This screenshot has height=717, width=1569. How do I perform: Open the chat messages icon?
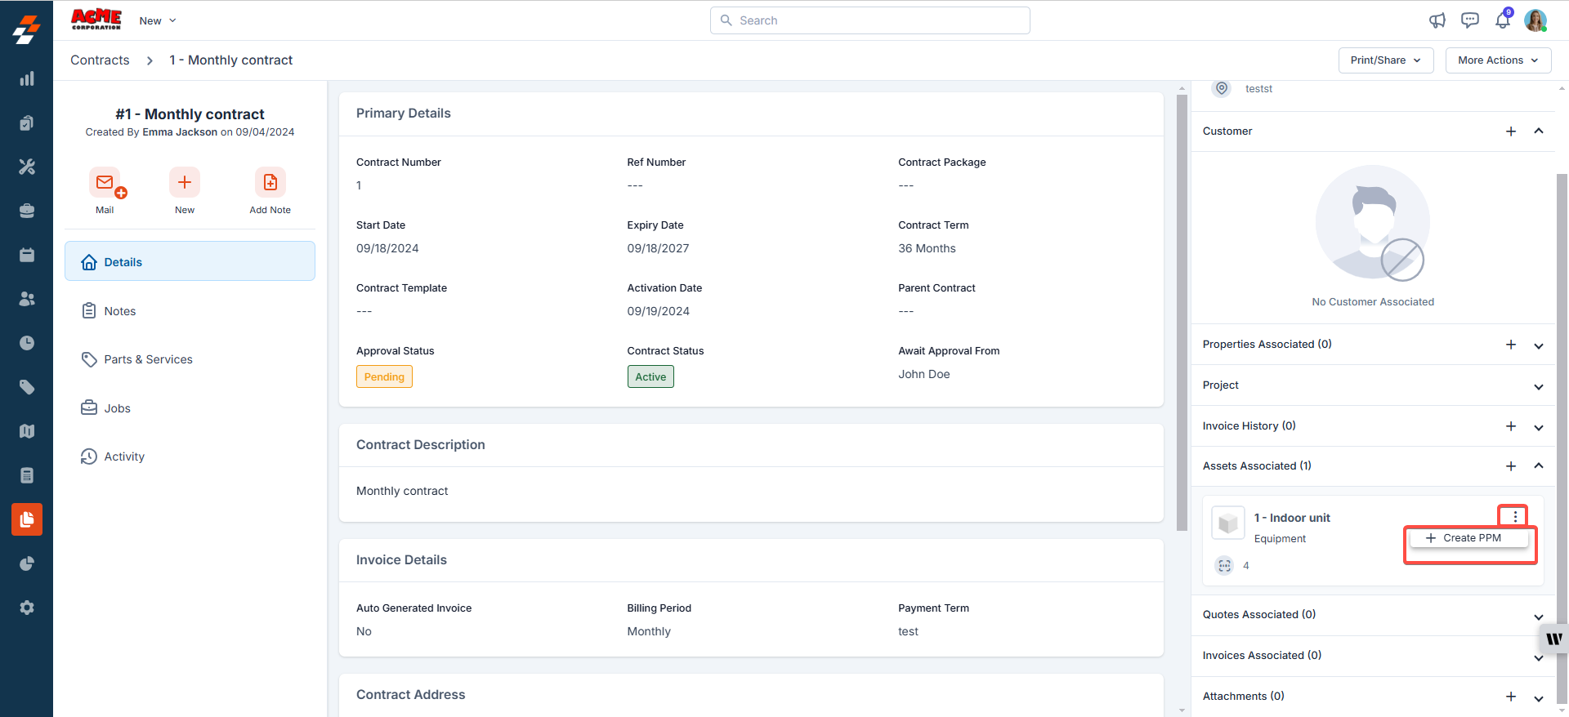pos(1469,20)
